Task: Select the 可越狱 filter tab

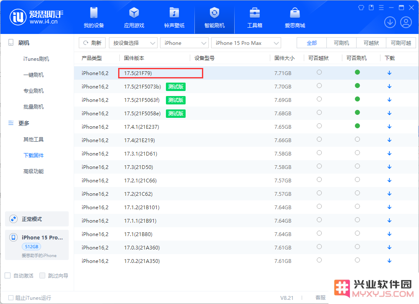Action: tap(371, 43)
